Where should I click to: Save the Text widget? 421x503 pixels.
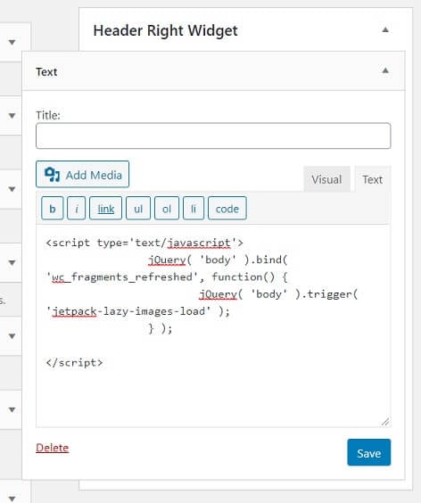(369, 452)
